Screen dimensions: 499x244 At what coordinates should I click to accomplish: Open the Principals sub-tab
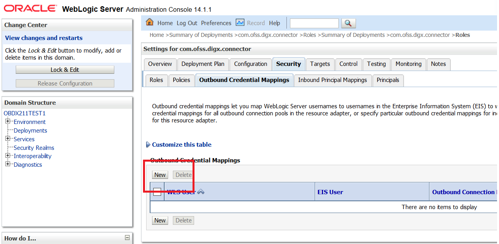388,80
